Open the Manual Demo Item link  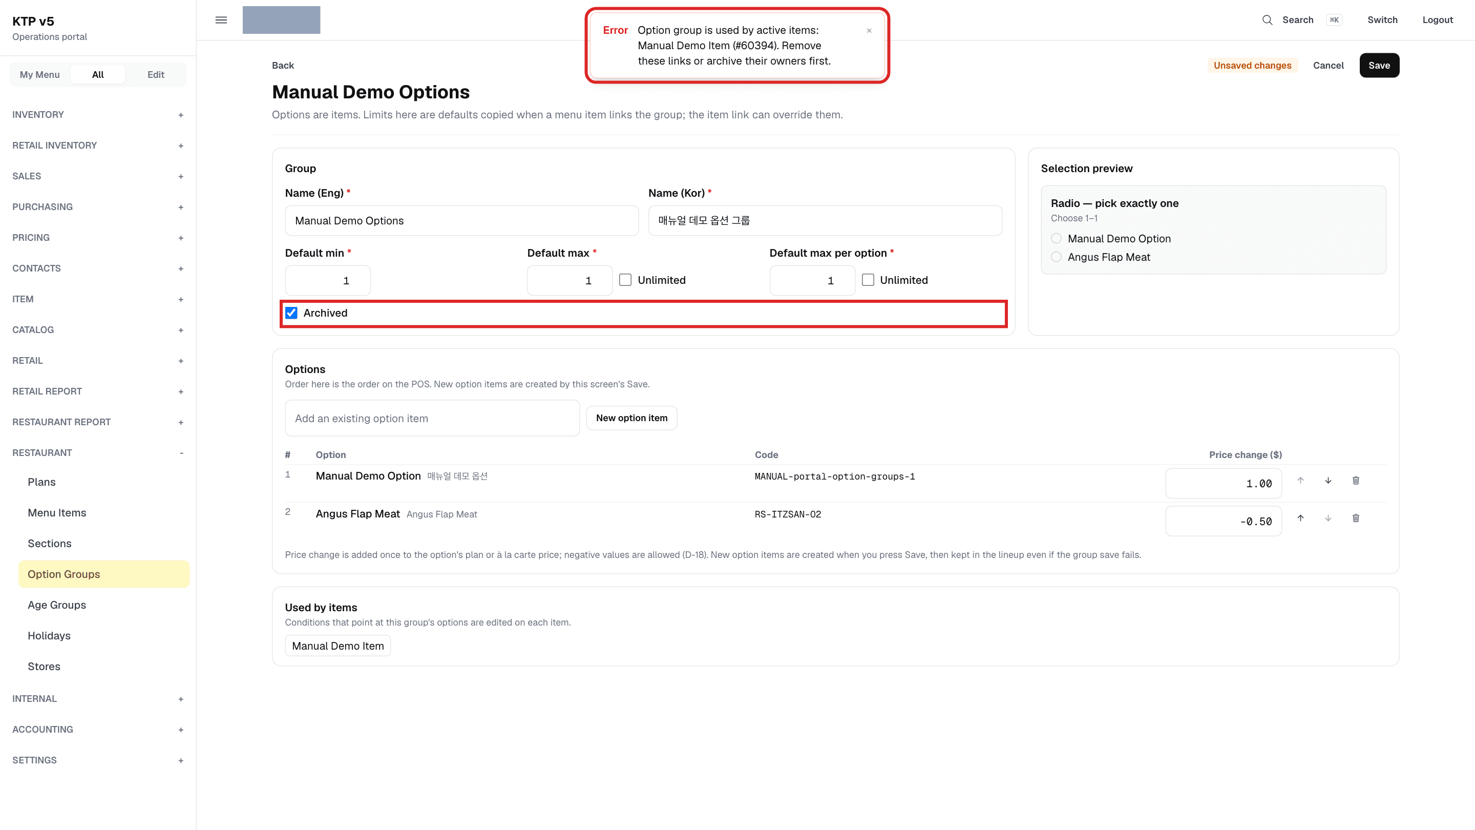[338, 646]
